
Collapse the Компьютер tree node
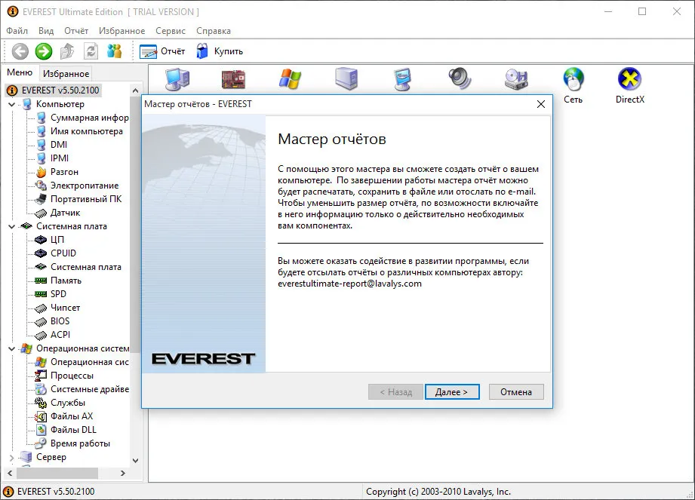[12, 105]
